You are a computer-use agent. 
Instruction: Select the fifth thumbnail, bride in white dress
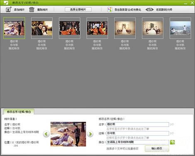coord(125,28)
